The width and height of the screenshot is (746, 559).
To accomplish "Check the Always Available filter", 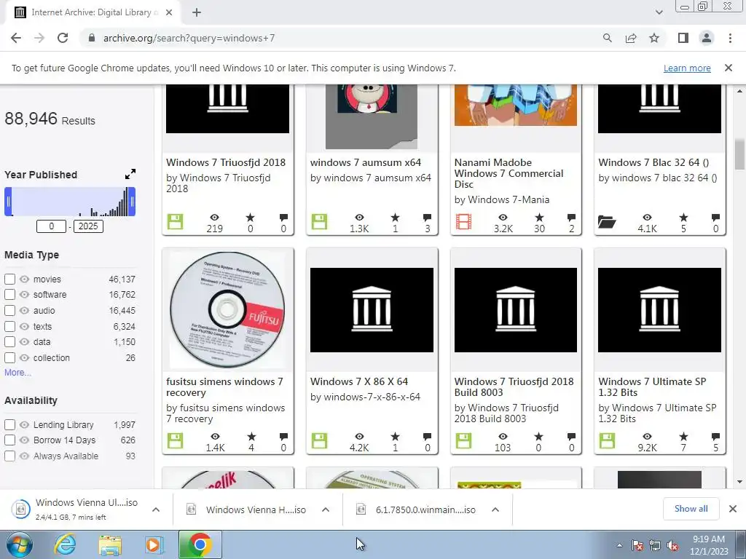I will (x=9, y=456).
